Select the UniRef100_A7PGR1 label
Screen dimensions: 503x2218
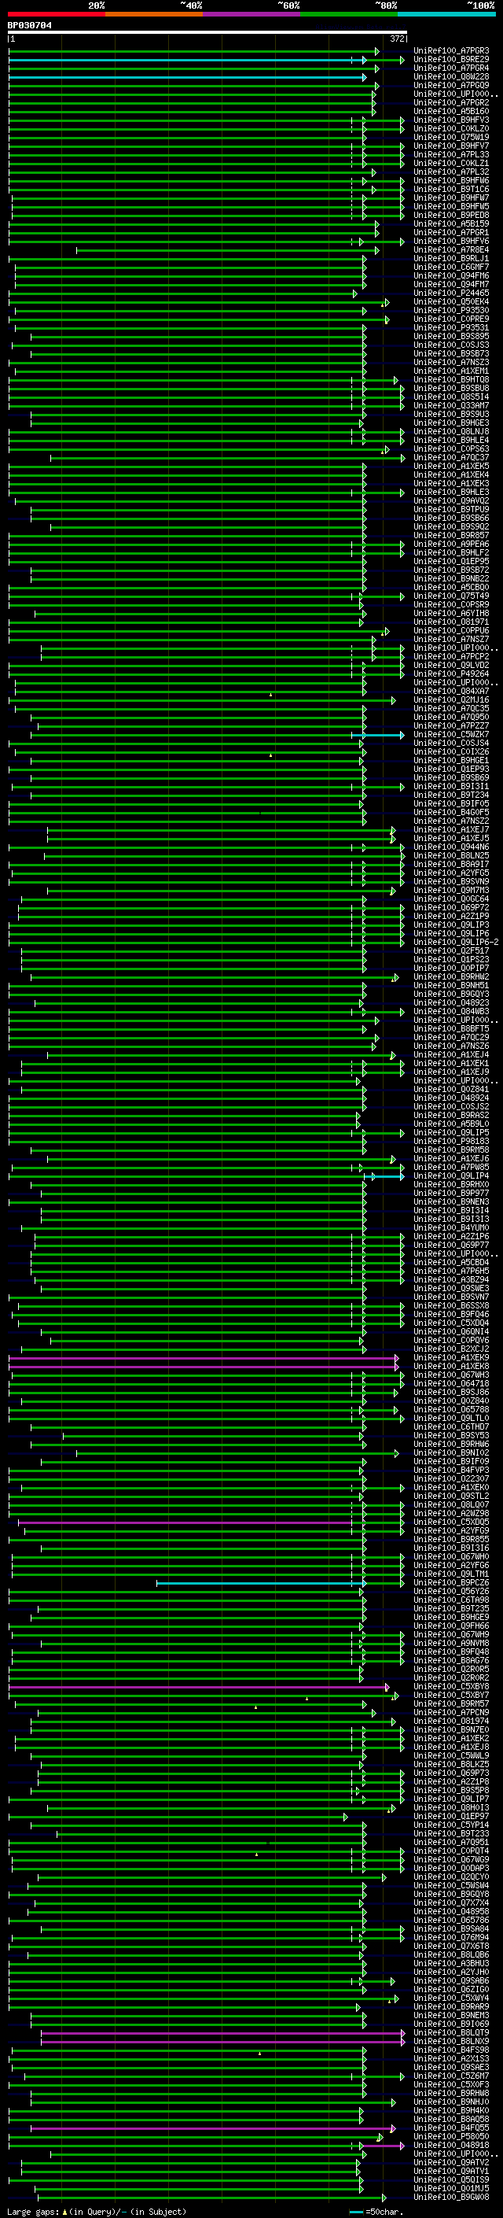[451, 232]
